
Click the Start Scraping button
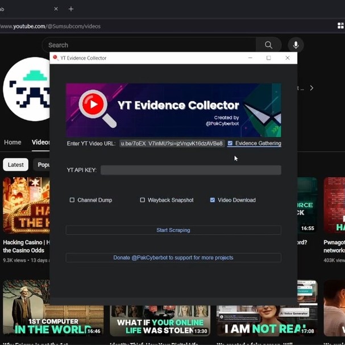coord(173,230)
